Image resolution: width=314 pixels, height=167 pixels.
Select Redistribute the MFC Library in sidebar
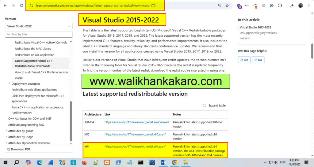33,49
